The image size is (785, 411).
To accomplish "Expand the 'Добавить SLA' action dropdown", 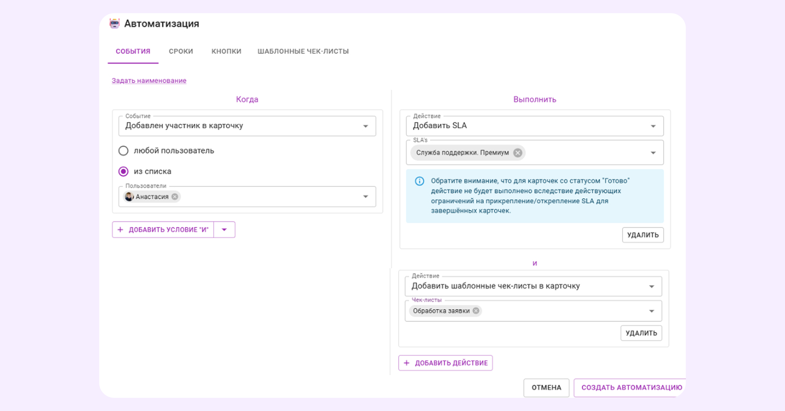I will coord(653,126).
